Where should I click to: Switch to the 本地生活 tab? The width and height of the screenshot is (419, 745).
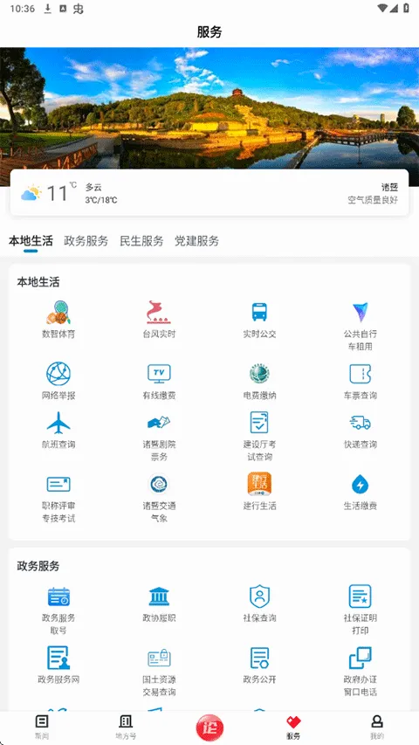click(x=31, y=241)
